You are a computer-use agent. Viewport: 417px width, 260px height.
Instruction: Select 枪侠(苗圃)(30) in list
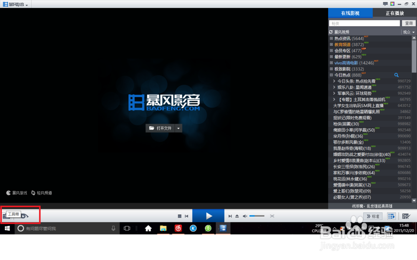pyautogui.click(x=346, y=124)
